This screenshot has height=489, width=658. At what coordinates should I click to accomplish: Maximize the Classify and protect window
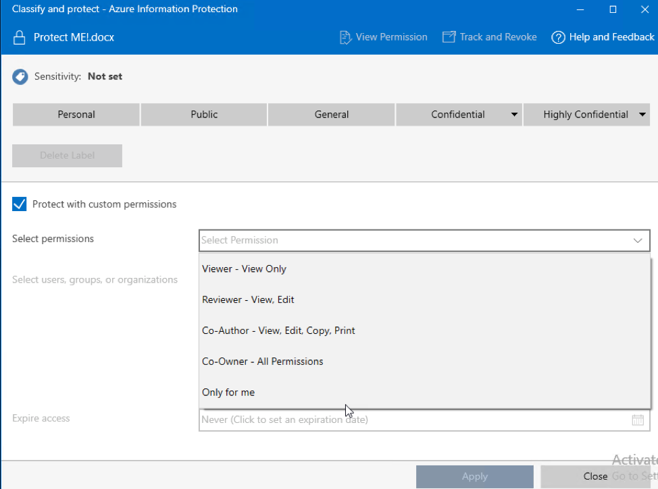[613, 9]
